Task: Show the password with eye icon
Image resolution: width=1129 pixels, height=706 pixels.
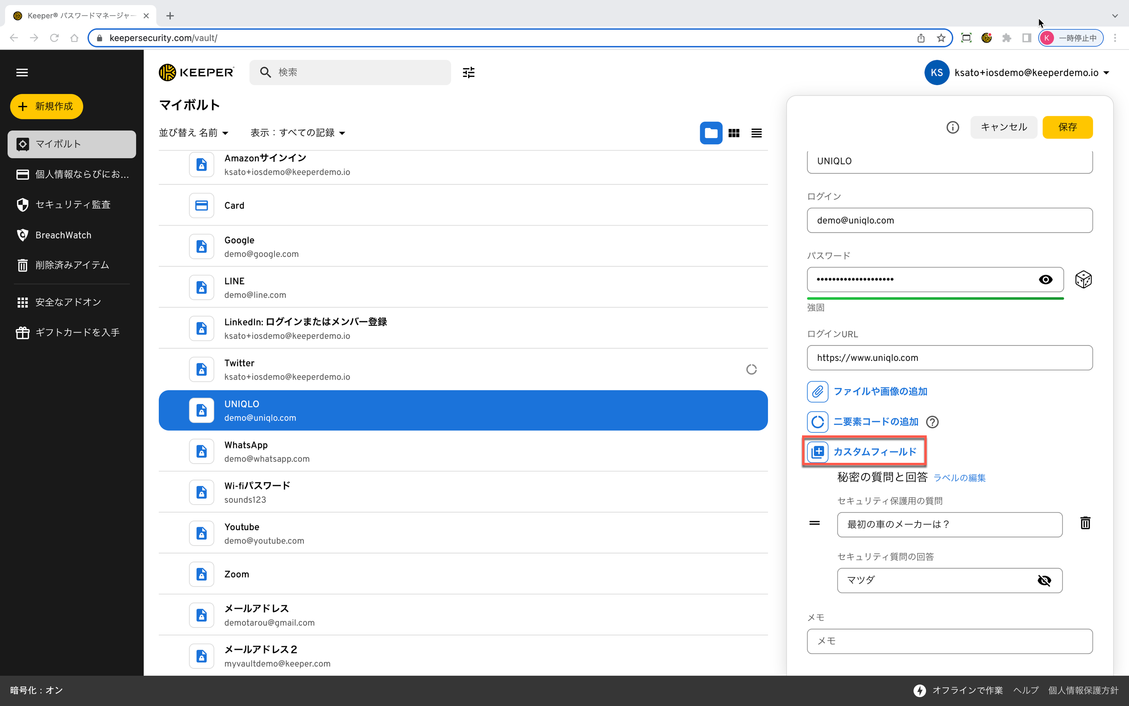Action: click(x=1045, y=280)
